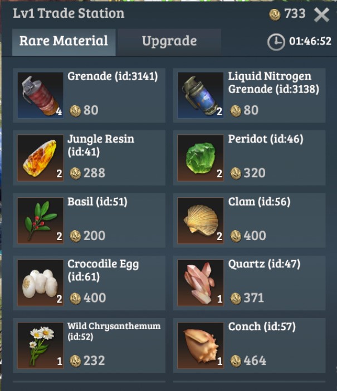The height and width of the screenshot is (391, 337).
Task: Select the Grenade item icon
Action: pyautogui.click(x=40, y=95)
